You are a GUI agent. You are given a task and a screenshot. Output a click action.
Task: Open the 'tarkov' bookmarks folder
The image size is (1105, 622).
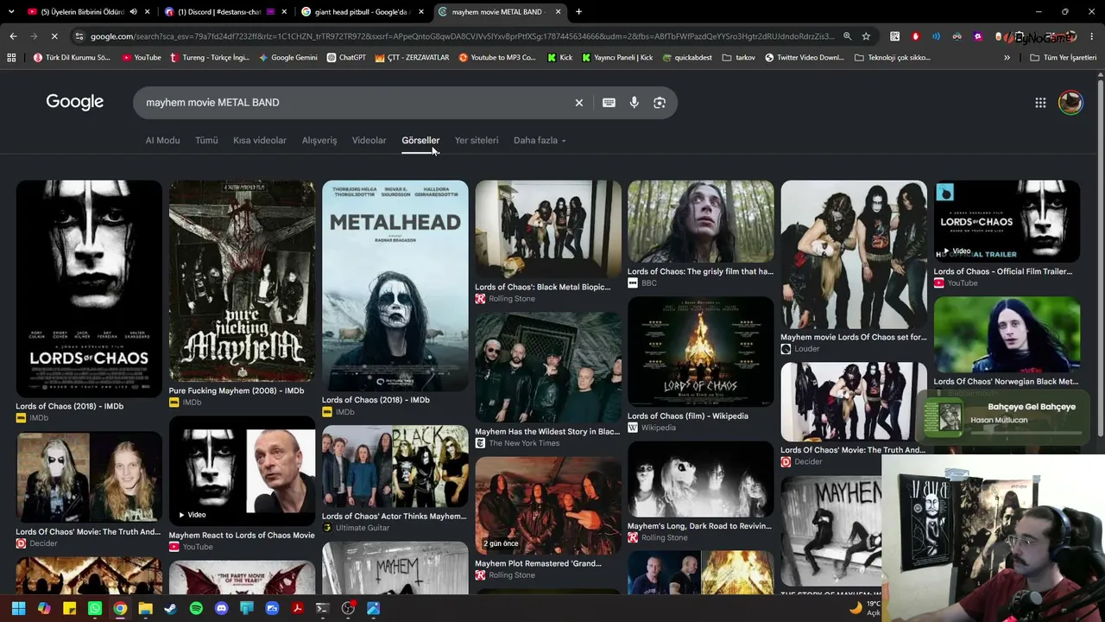coord(739,58)
